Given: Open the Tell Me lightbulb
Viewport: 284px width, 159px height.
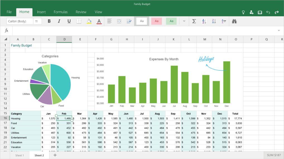Looking at the screenshot, I should point(243,12).
